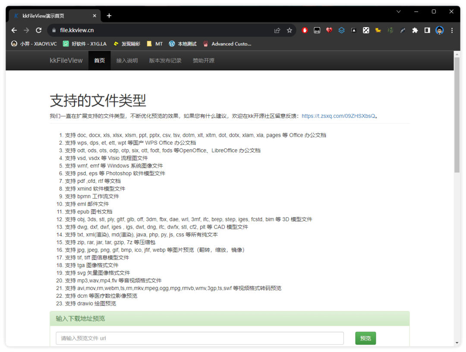Open the 发现精彩 bookmark
Image resolution: width=466 pixels, height=352 pixels.
(x=126, y=44)
